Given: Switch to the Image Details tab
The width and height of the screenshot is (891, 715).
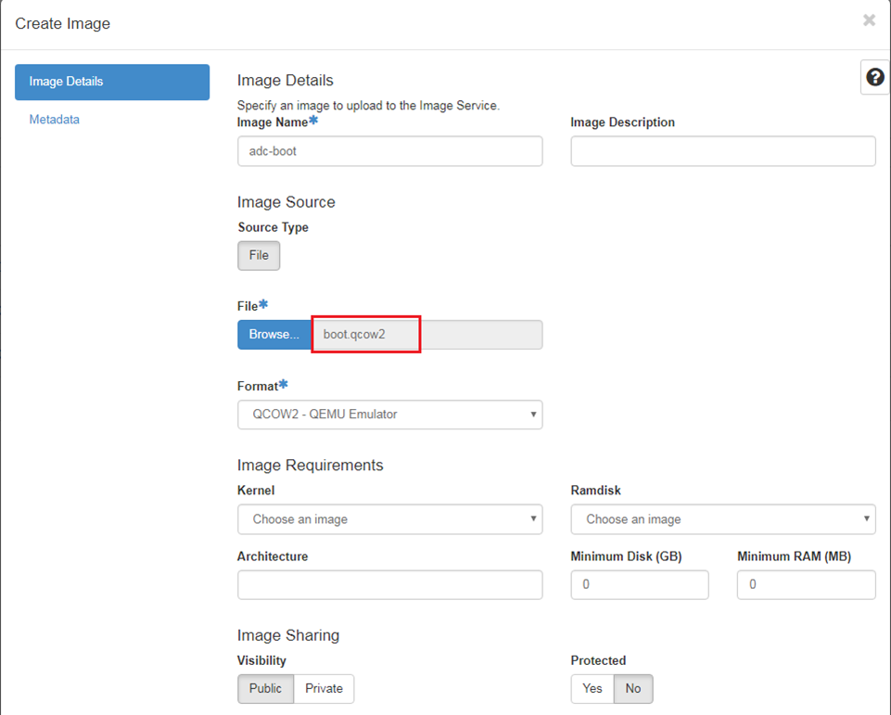Looking at the screenshot, I should 111,82.
